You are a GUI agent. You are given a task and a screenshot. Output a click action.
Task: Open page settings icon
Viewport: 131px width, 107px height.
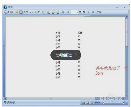[58, 12]
